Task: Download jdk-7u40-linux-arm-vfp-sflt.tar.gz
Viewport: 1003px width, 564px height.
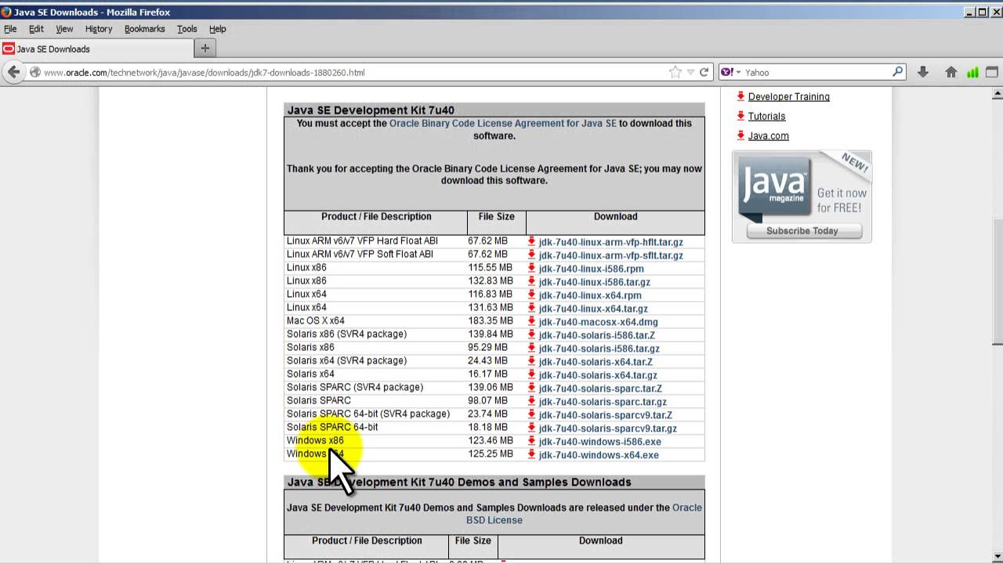Action: tap(610, 255)
